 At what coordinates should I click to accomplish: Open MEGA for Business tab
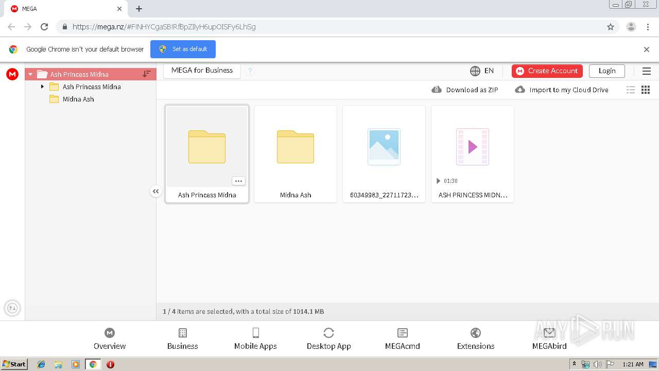click(x=202, y=71)
